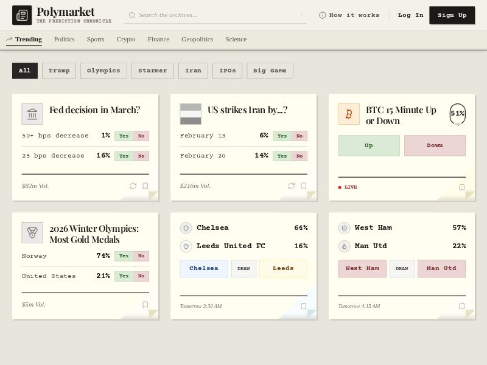Click the 51% probability gauge on BTC card
The image size is (487, 365).
[x=457, y=114]
